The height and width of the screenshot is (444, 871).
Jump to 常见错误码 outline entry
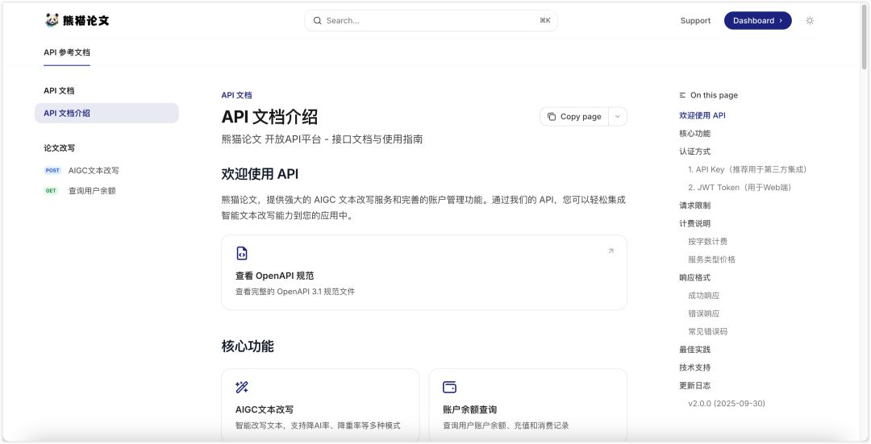coord(707,331)
